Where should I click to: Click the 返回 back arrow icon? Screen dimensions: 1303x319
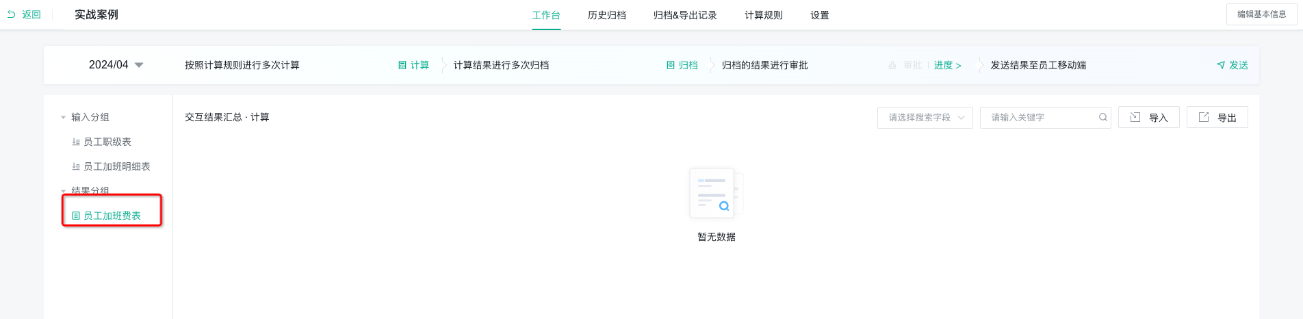[11, 14]
